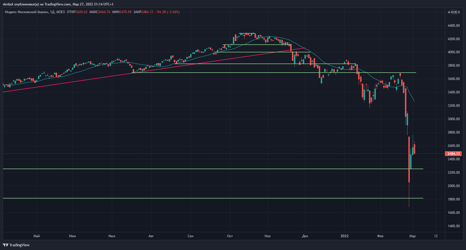Viewport: 466px width, 250px height.
Task: Click the 3000.00 price axis label
Action: pos(454,119)
